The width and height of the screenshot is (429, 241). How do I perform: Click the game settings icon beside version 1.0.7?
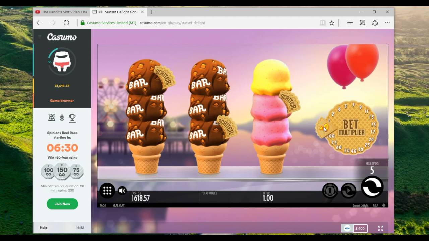[384, 205]
